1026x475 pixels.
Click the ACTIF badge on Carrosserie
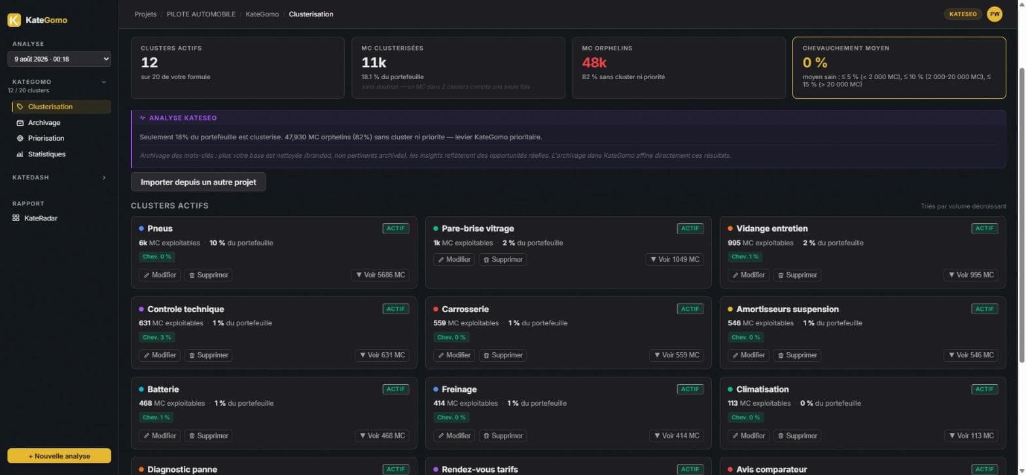click(x=690, y=309)
